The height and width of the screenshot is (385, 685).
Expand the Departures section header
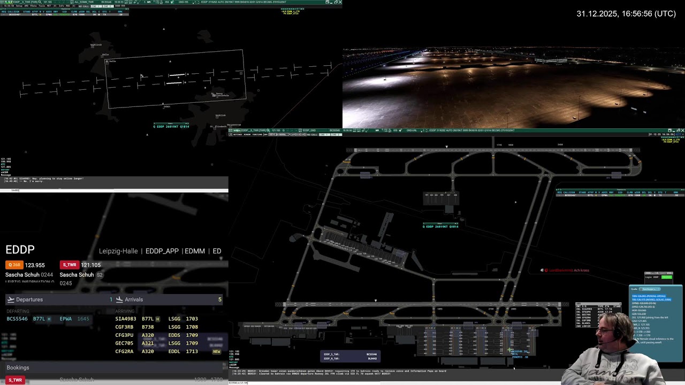(59, 299)
